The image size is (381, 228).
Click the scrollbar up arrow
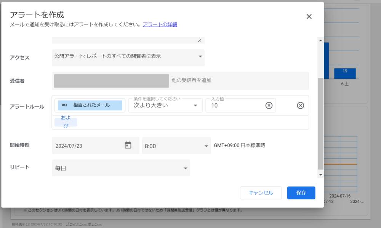coord(320,40)
